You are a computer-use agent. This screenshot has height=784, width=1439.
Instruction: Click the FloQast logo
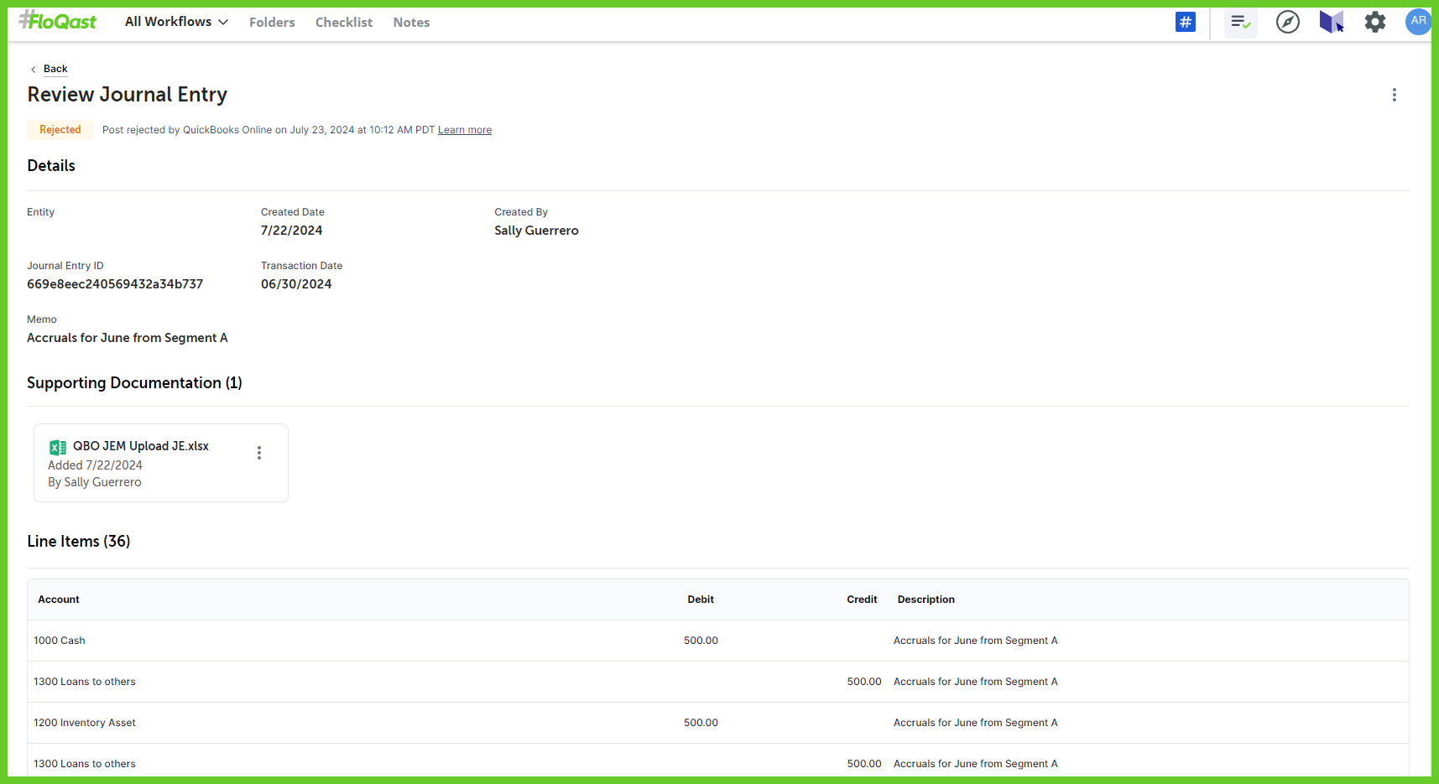click(x=58, y=21)
